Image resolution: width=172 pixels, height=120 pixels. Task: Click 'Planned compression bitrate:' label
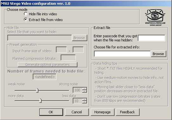35,59
